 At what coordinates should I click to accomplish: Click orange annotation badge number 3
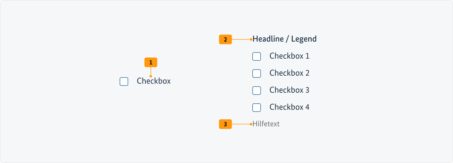[x=225, y=124]
